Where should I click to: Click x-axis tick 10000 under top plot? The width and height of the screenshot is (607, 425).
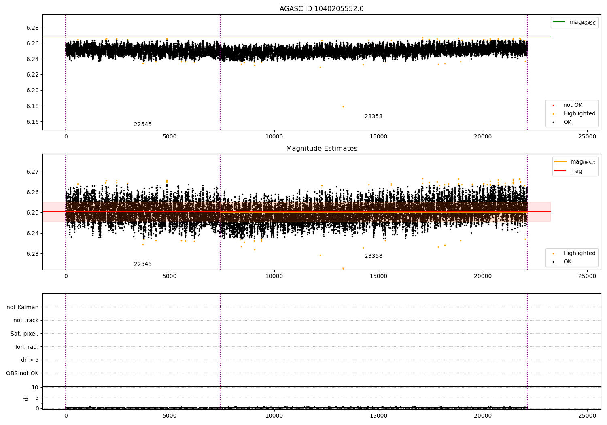point(274,137)
